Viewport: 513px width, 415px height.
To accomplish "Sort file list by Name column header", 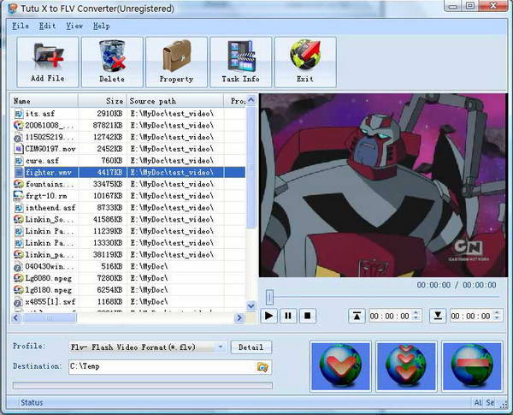I will pos(44,101).
